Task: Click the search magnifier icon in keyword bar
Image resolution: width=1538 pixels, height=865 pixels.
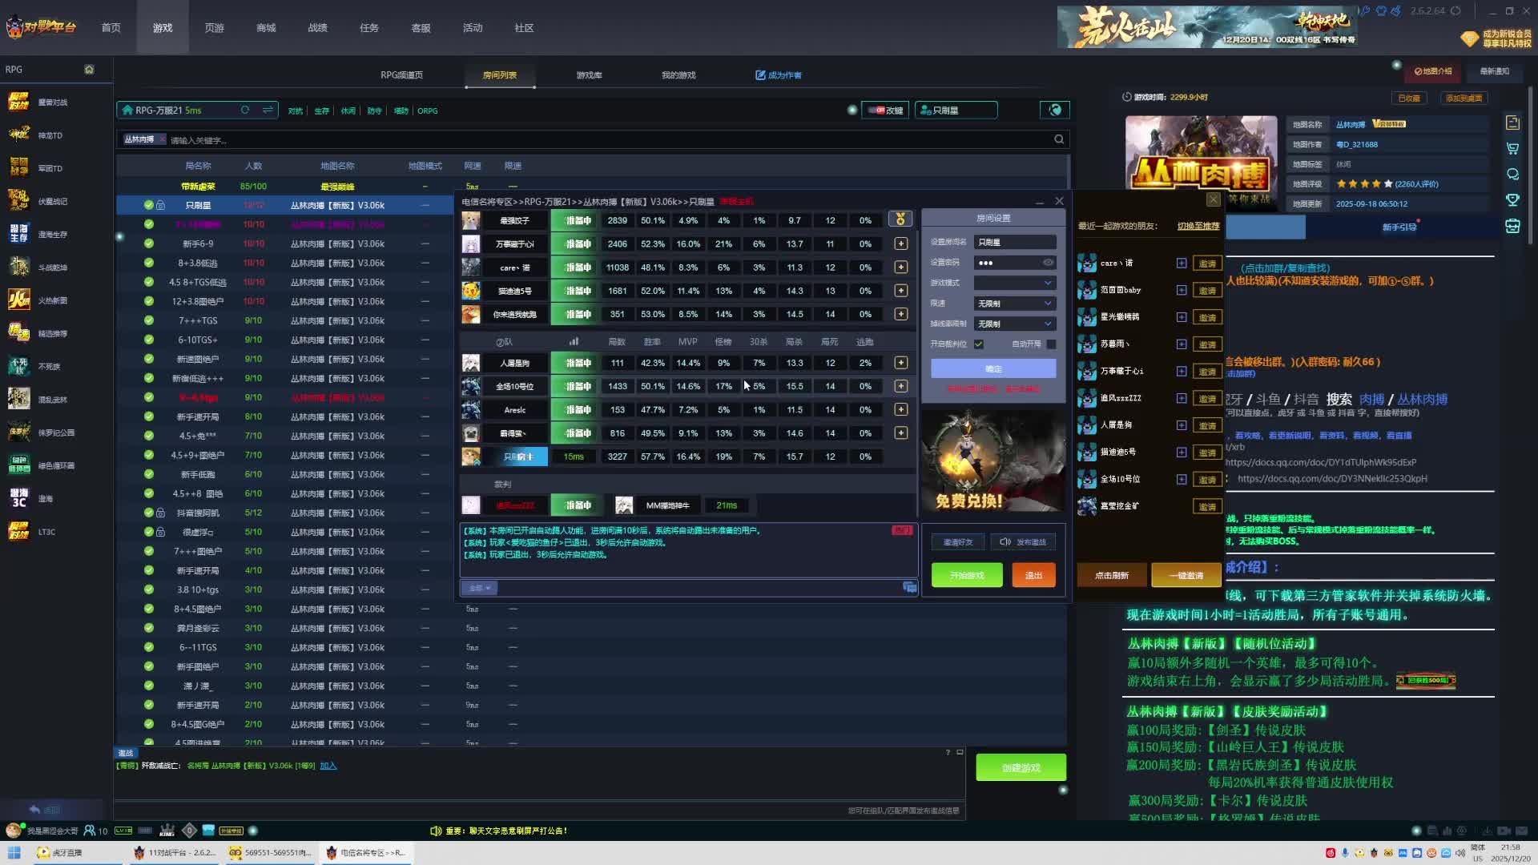Action: coord(1059,139)
